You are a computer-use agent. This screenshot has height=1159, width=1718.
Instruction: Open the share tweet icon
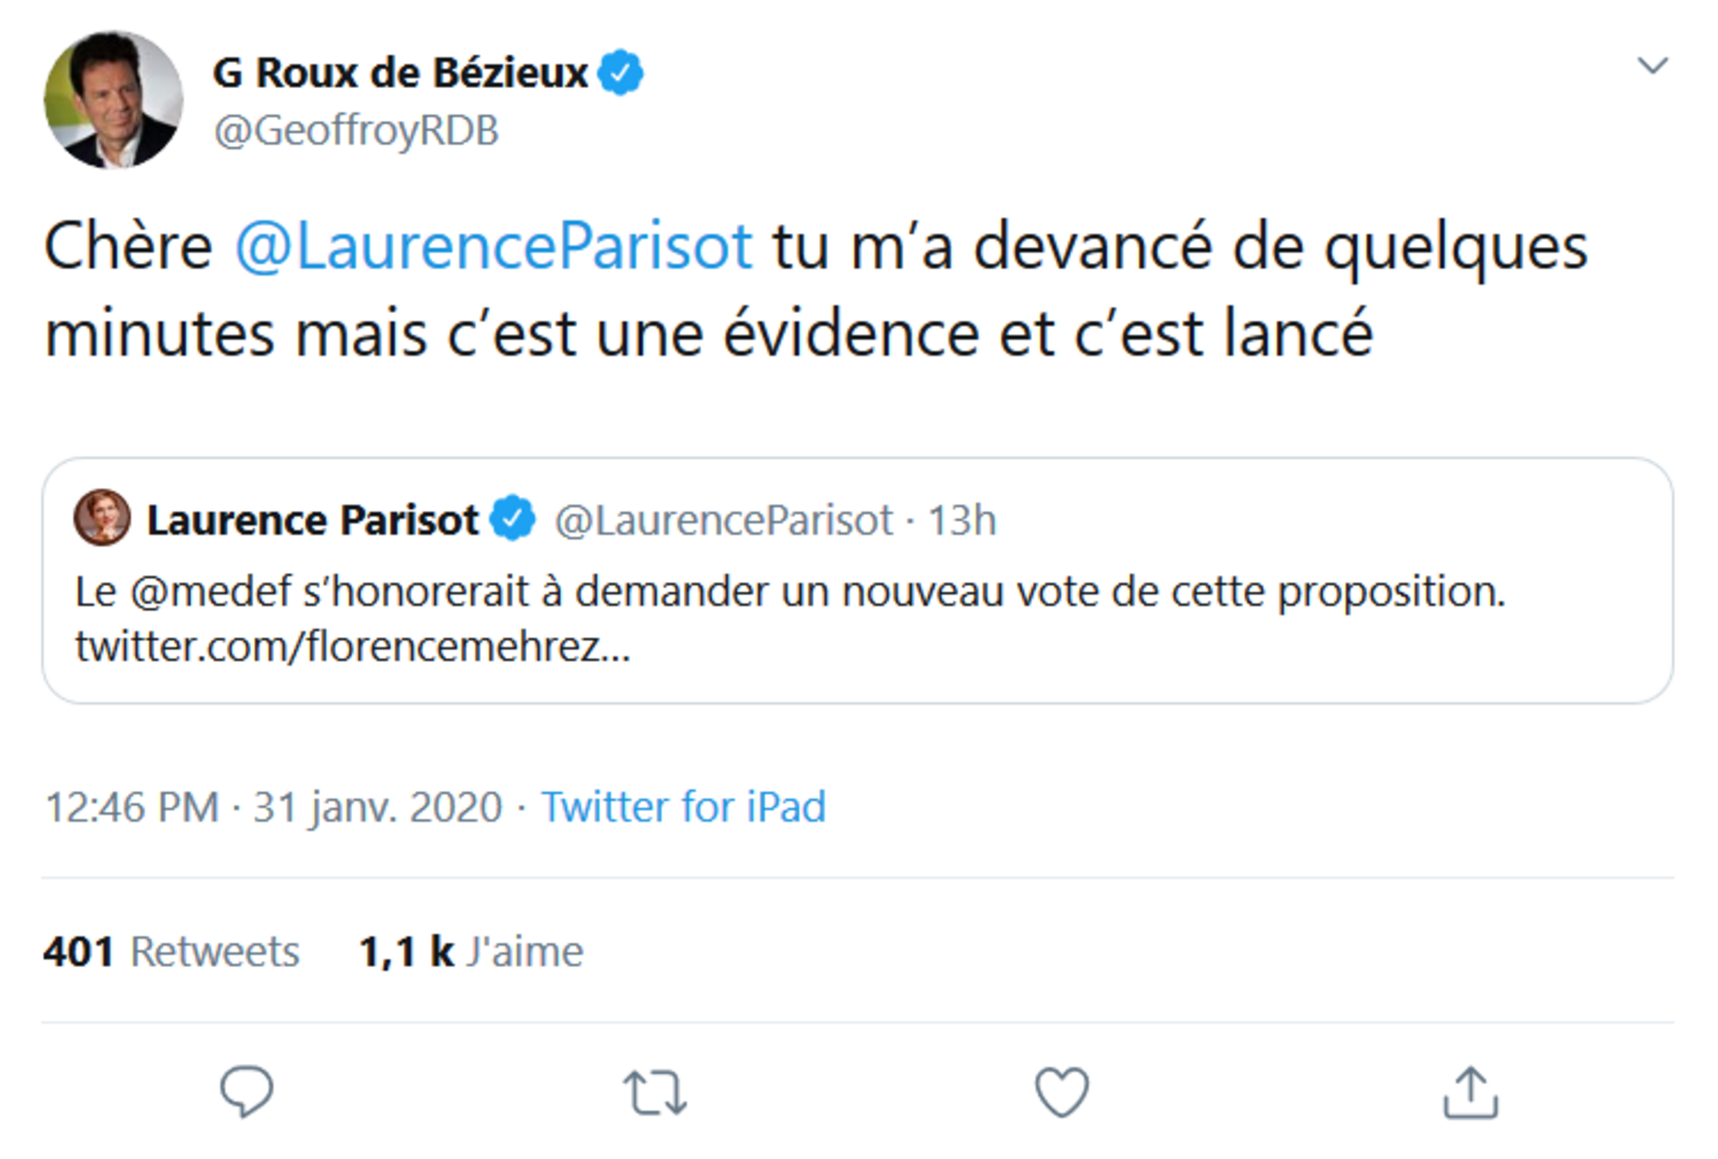[x=1470, y=1092]
